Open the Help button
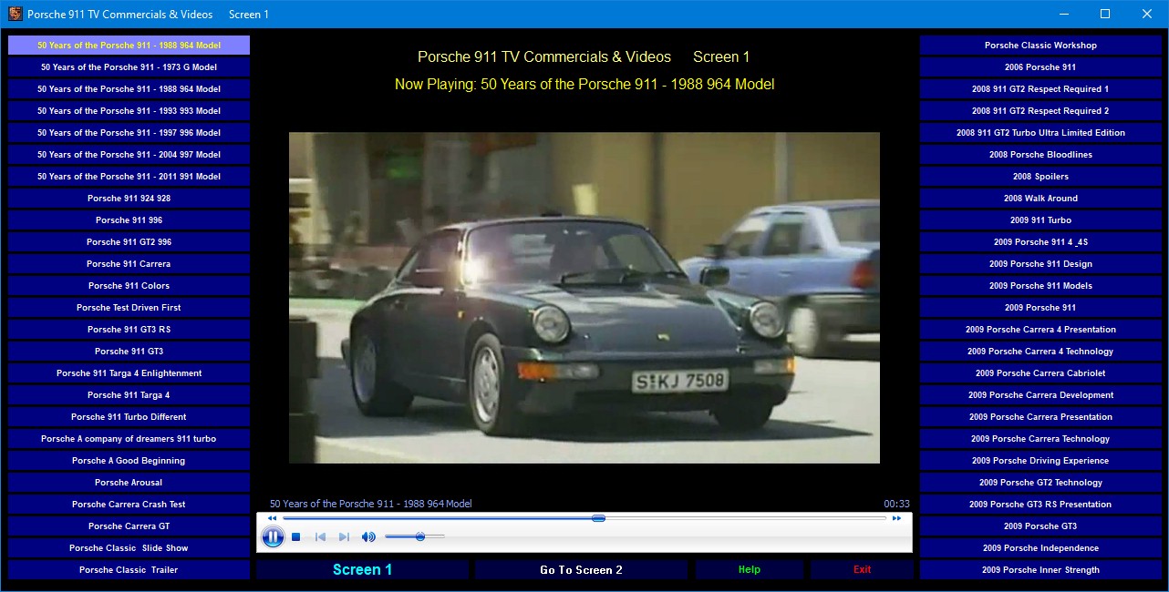 point(750,569)
